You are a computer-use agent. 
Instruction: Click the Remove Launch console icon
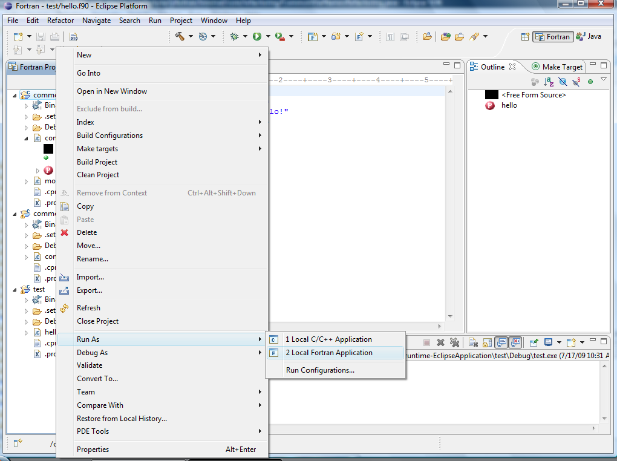[x=441, y=342]
